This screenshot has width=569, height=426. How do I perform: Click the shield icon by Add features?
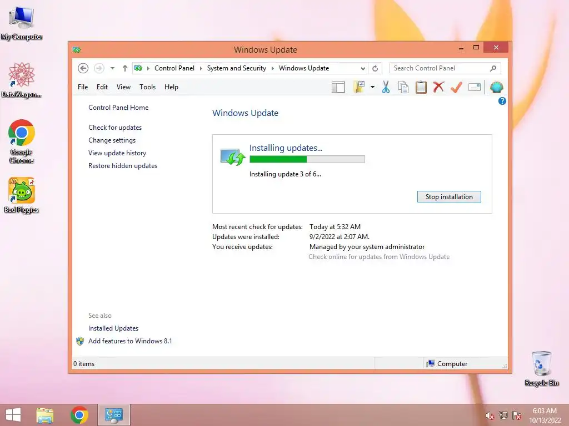[x=80, y=341]
